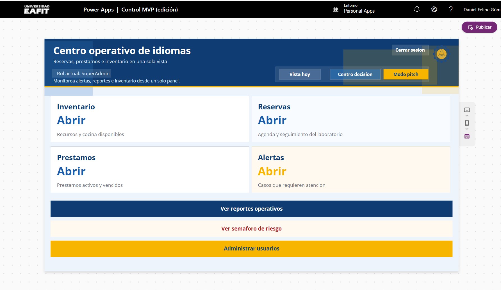Click Administrar usuarios button

pyautogui.click(x=251, y=248)
